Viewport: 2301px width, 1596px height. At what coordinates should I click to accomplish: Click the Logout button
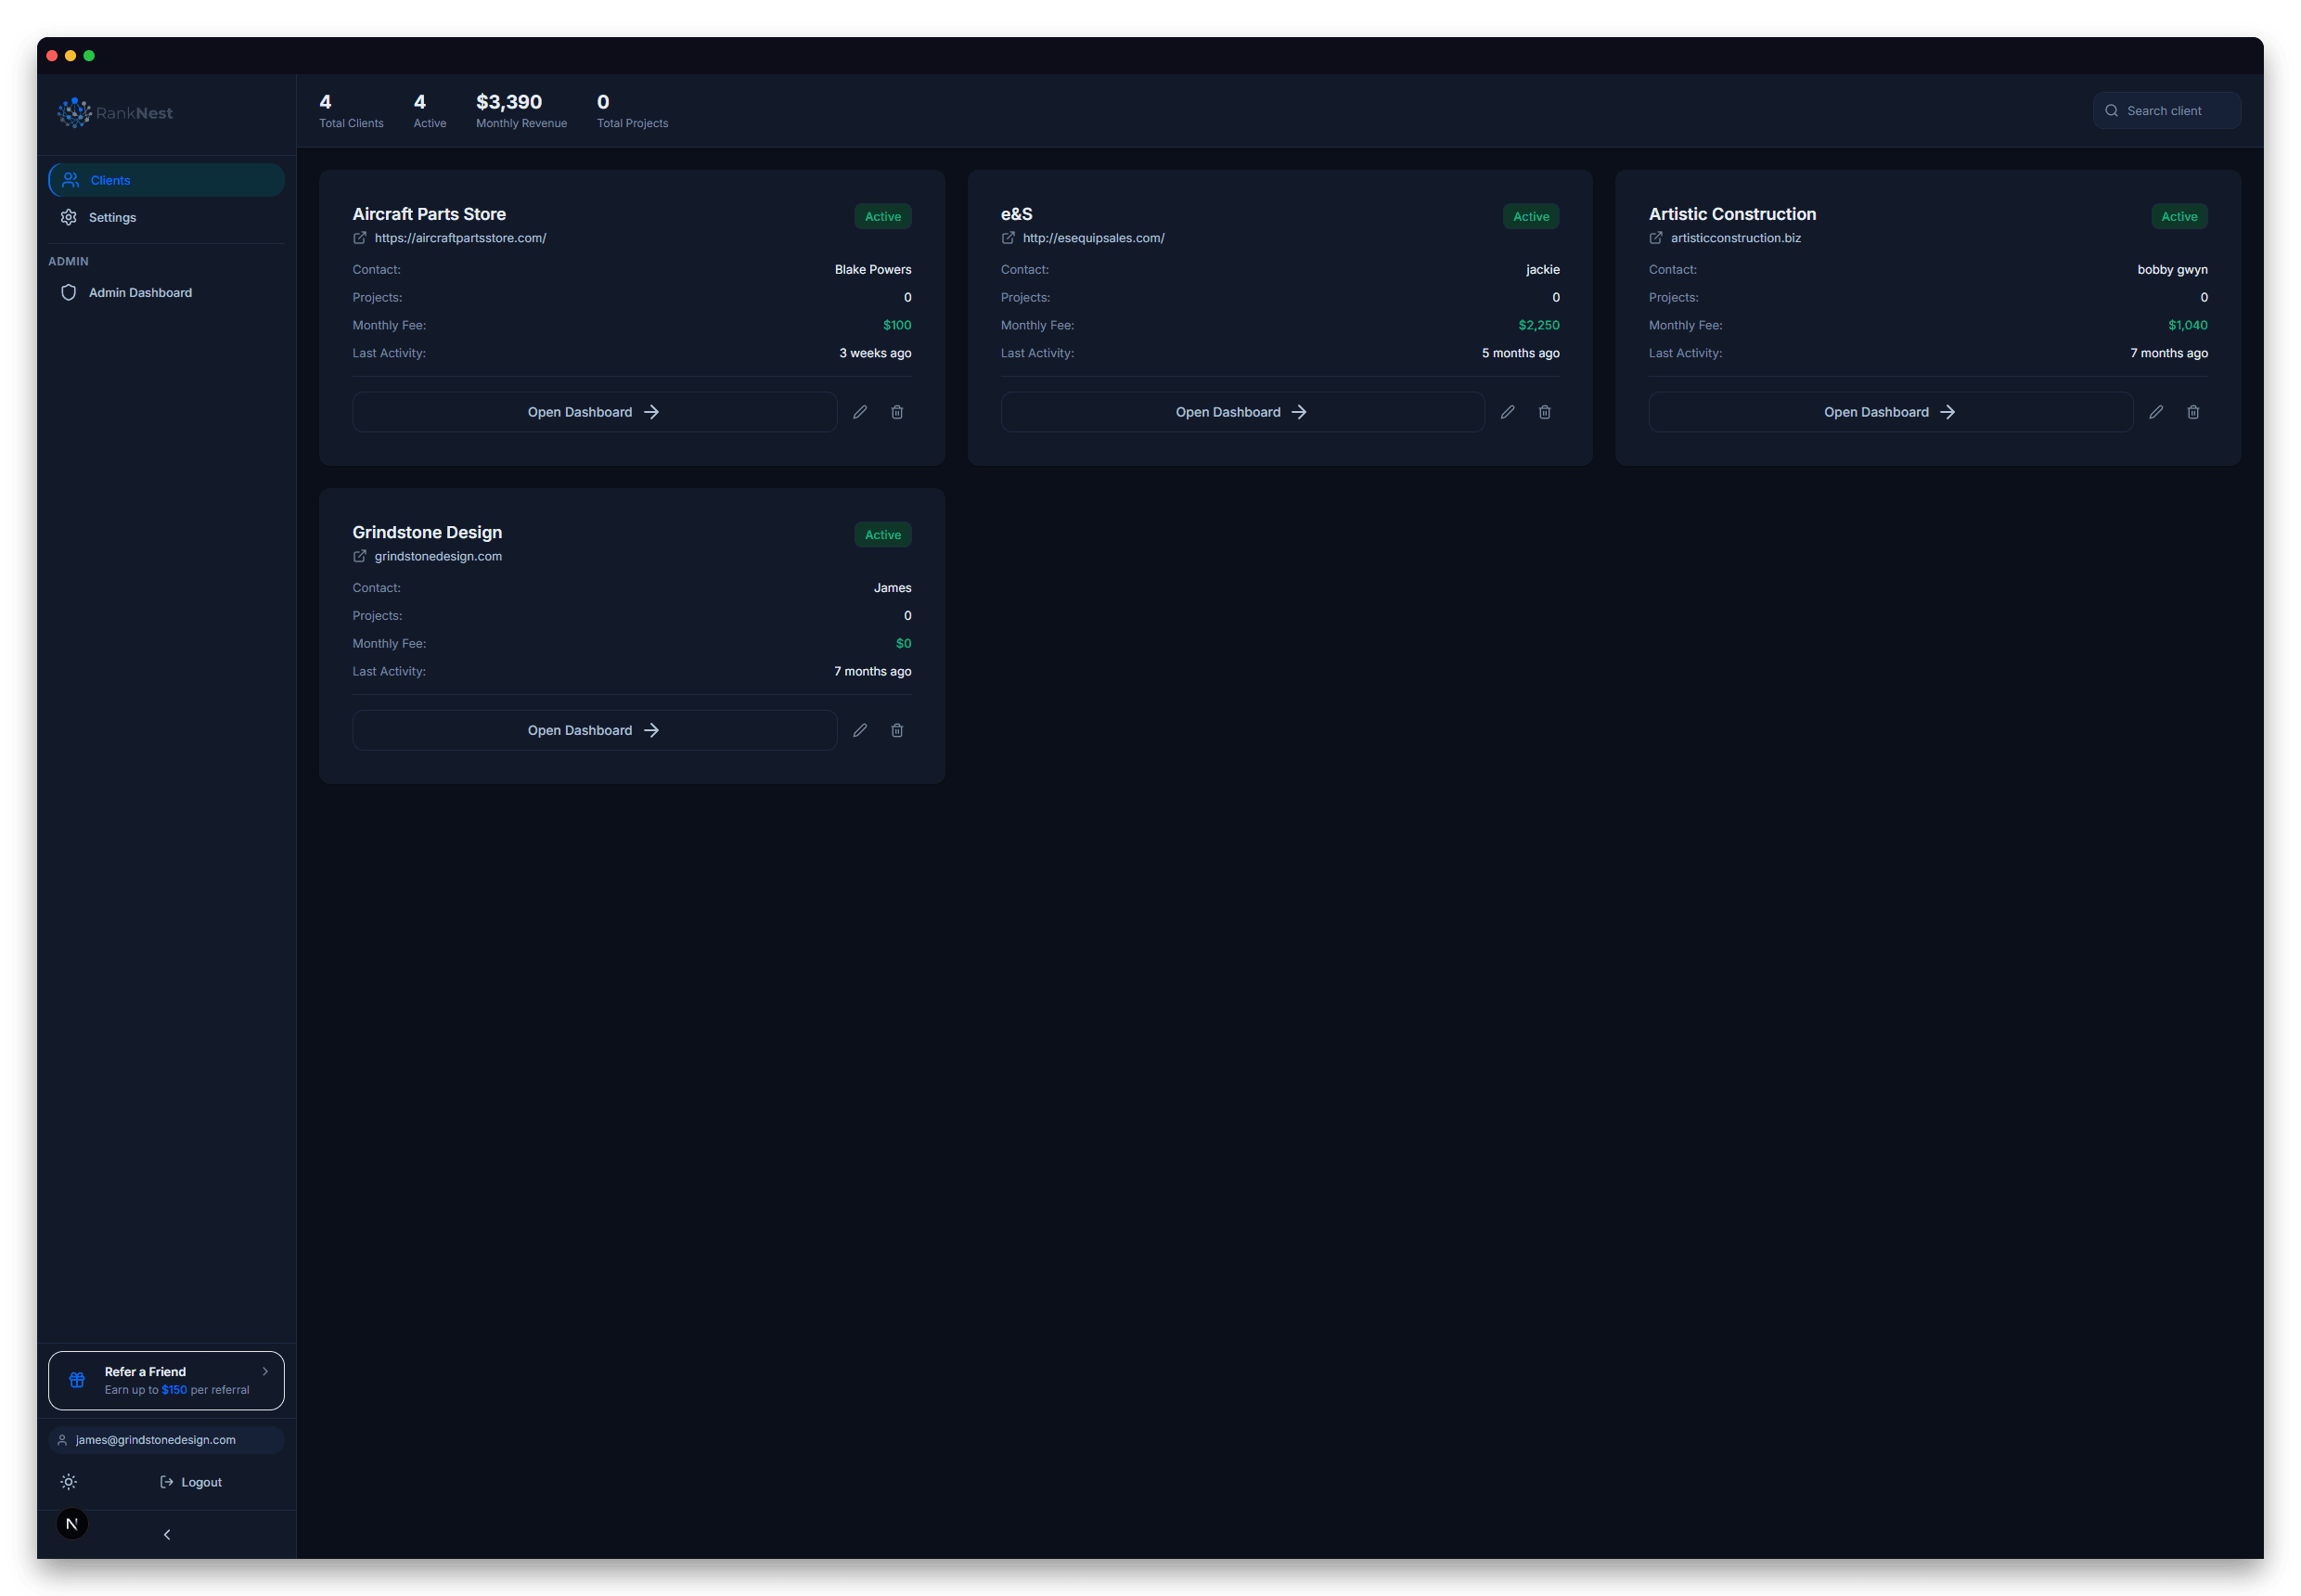tap(190, 1481)
